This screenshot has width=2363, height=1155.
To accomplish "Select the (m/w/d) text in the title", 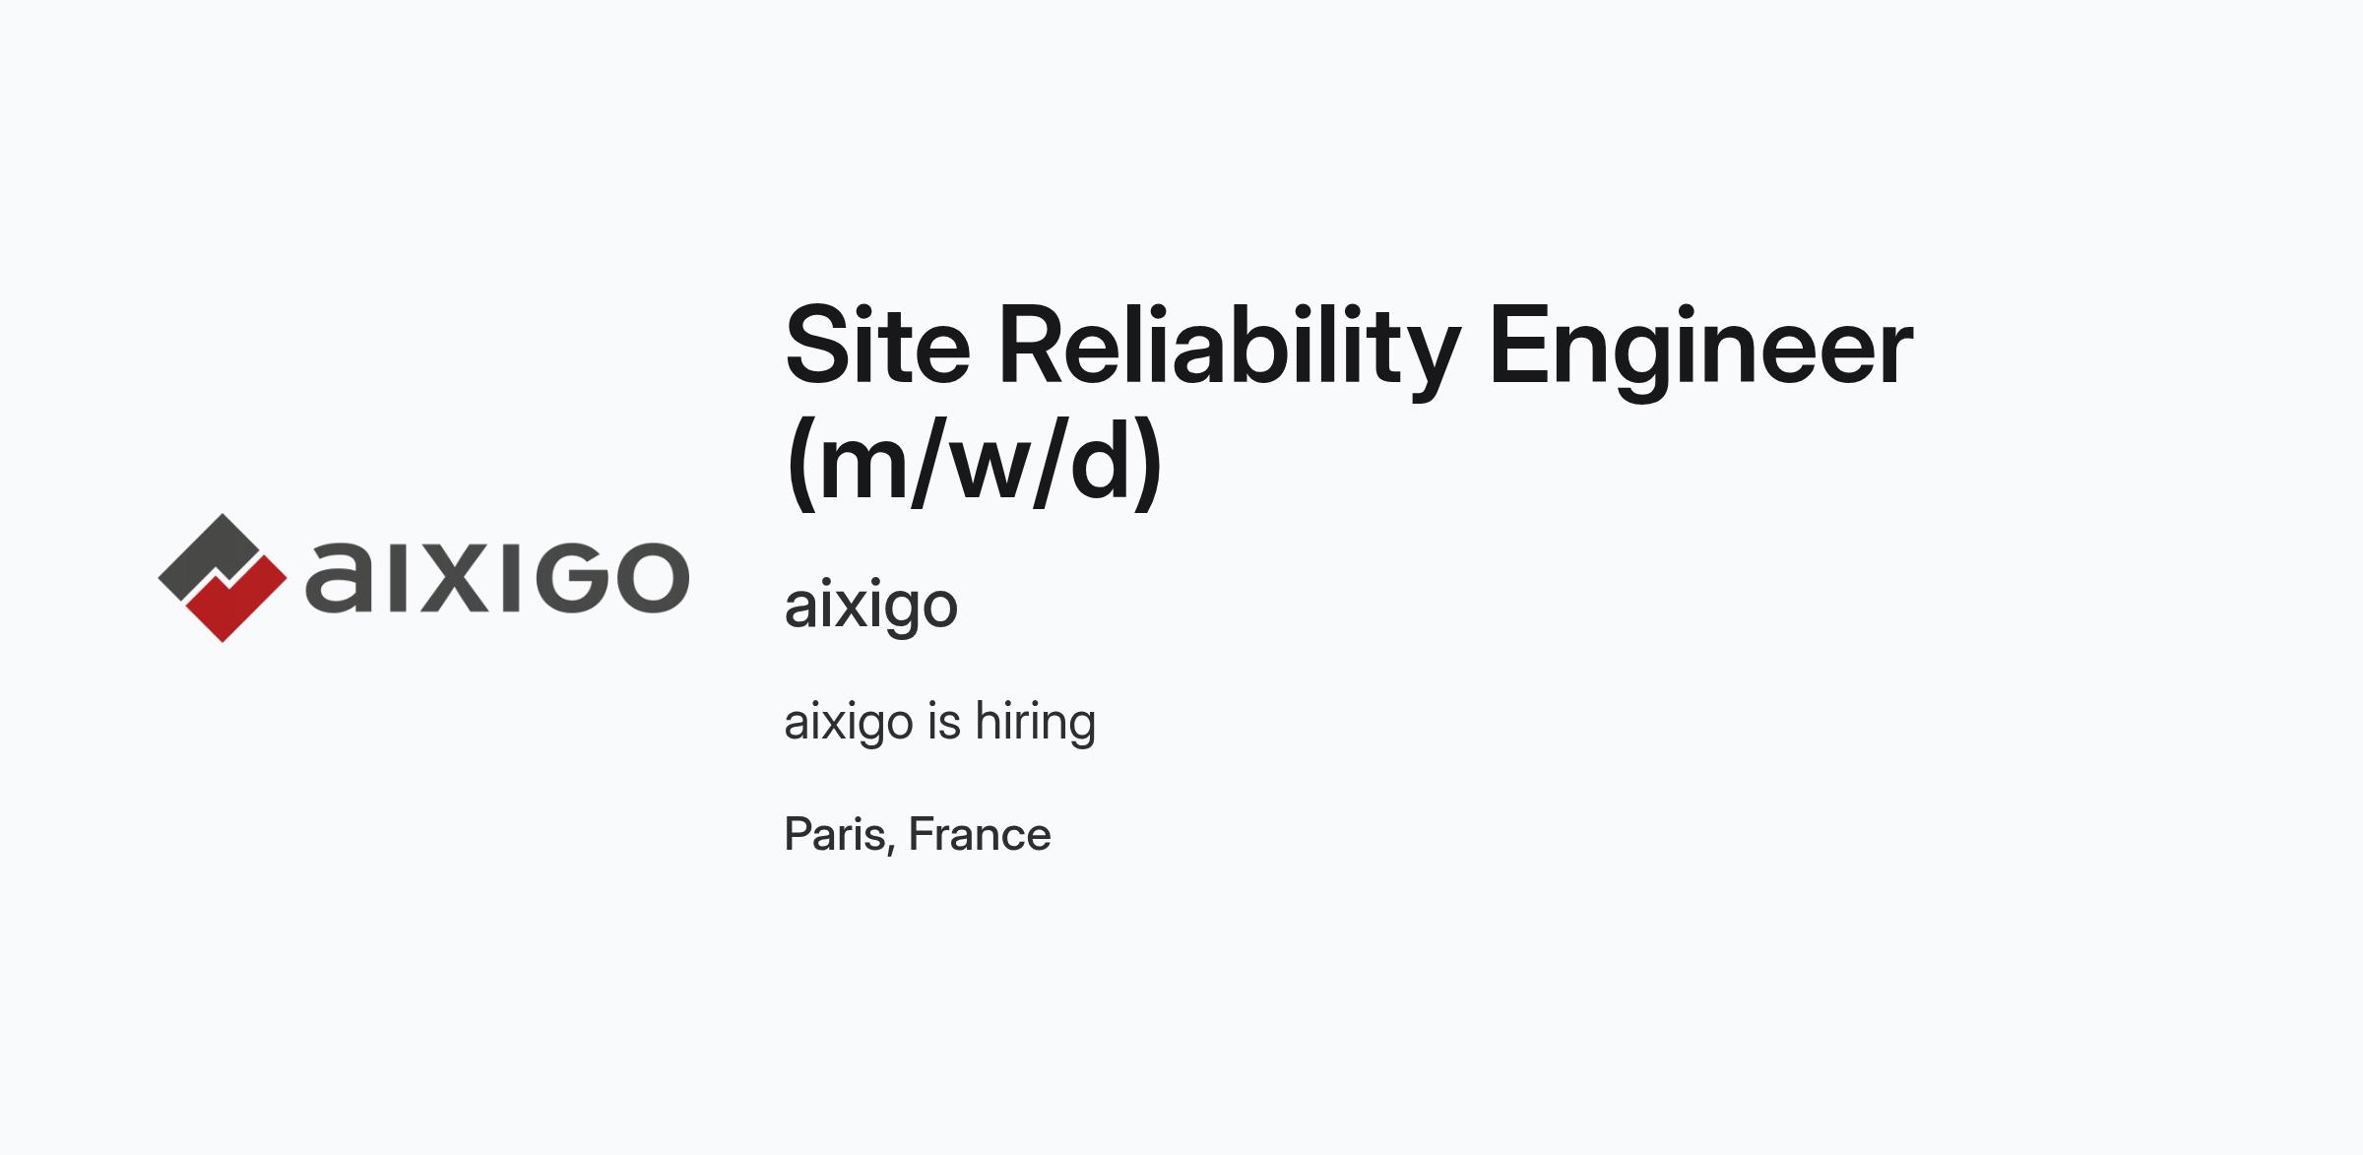I will coord(975,463).
